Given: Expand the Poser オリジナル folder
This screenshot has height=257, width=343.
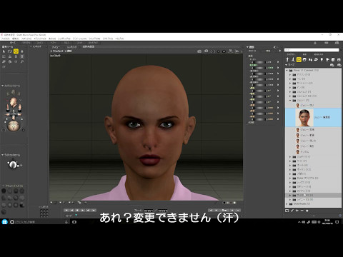Looking at the screenshot, I should pos(290,178).
